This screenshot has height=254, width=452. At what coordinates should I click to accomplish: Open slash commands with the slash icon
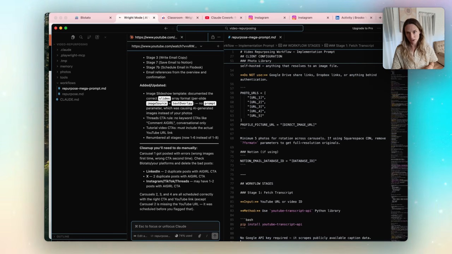point(207,236)
